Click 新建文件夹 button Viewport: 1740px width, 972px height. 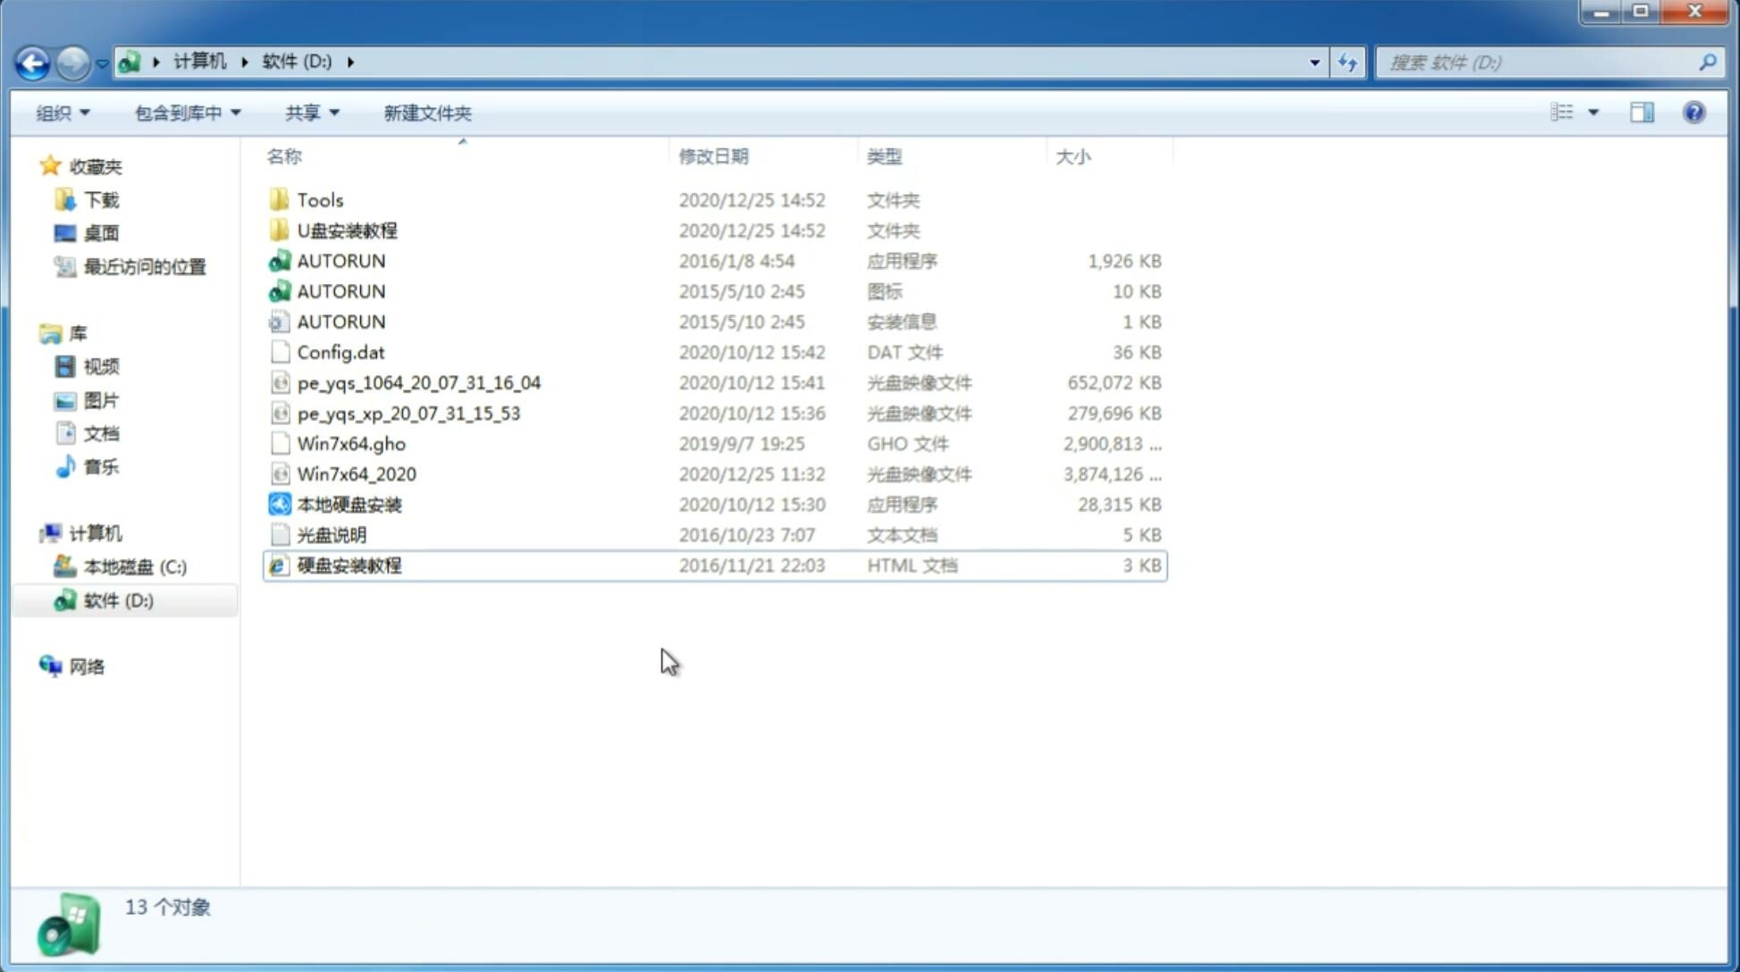click(426, 113)
